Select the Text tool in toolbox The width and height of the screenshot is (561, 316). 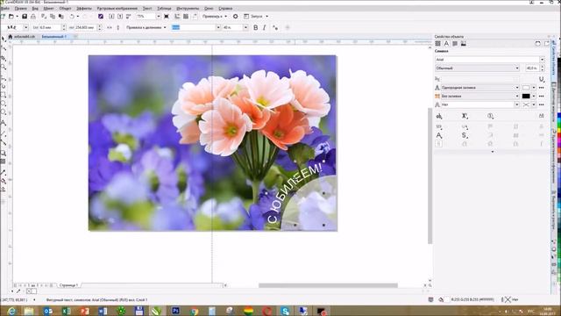pyautogui.click(x=4, y=123)
